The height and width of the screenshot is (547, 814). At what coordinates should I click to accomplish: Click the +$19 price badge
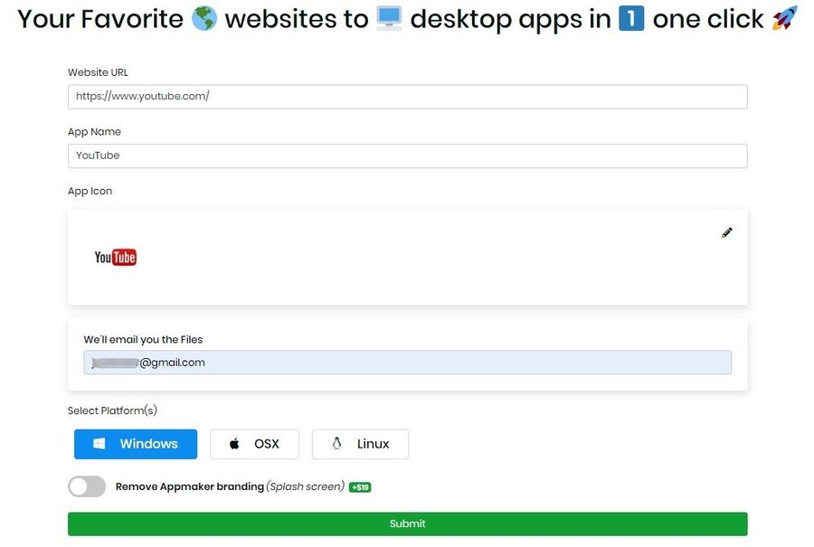(360, 486)
